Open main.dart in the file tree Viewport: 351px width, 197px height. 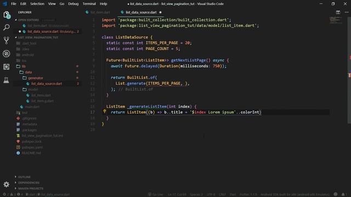[32, 107]
